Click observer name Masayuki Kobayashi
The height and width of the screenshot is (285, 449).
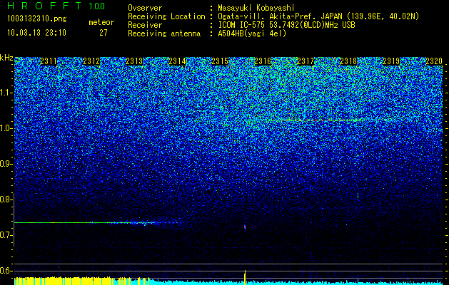coord(256,8)
